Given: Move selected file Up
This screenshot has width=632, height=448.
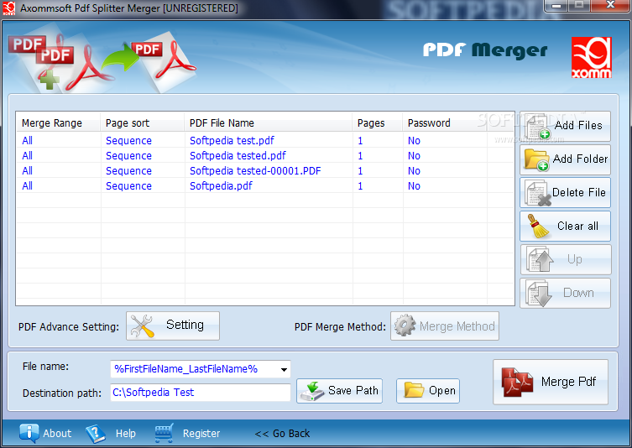Looking at the screenshot, I should pos(565,260).
